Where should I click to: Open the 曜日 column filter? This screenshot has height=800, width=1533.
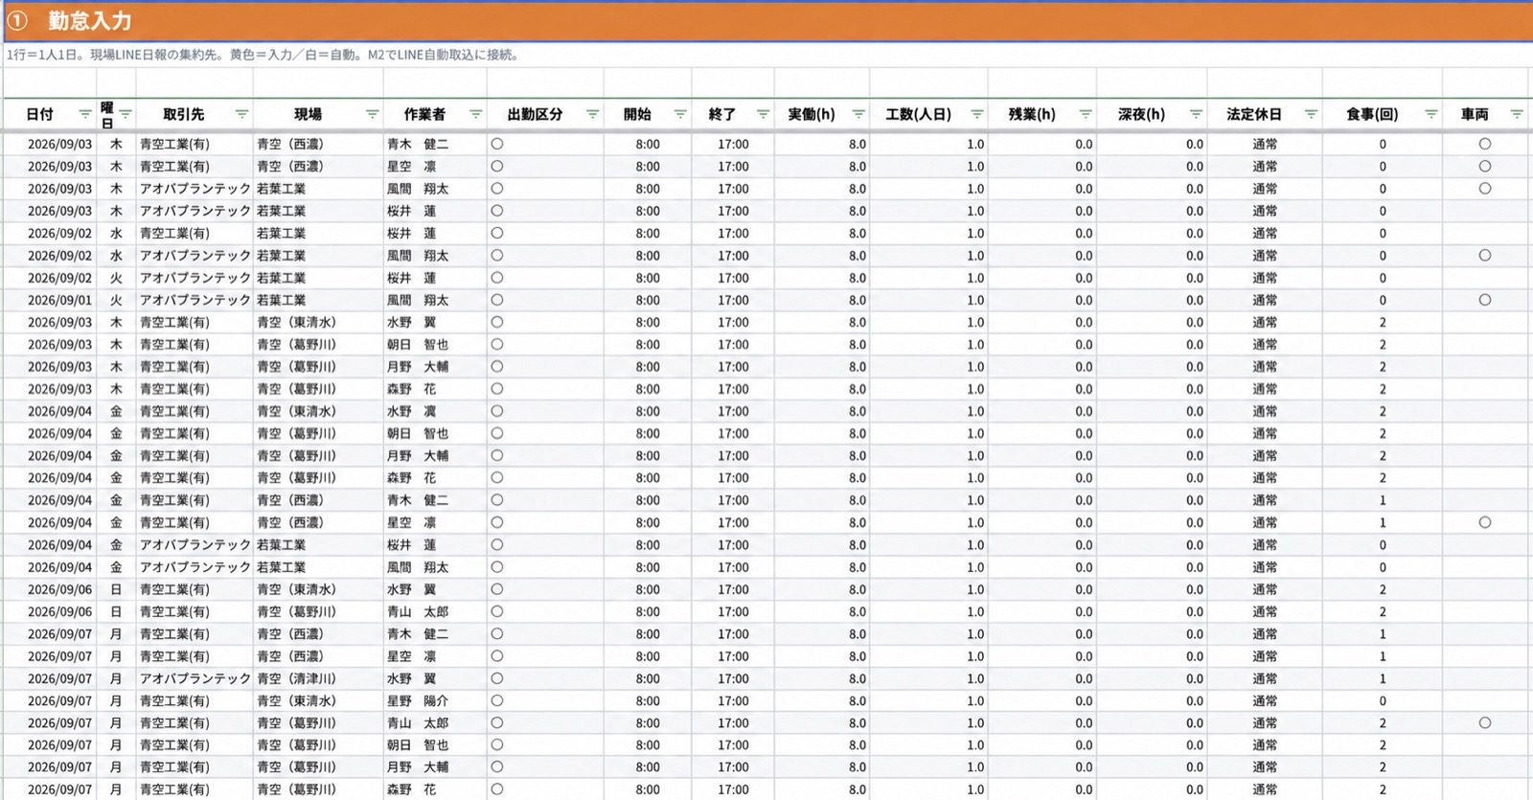[126, 114]
